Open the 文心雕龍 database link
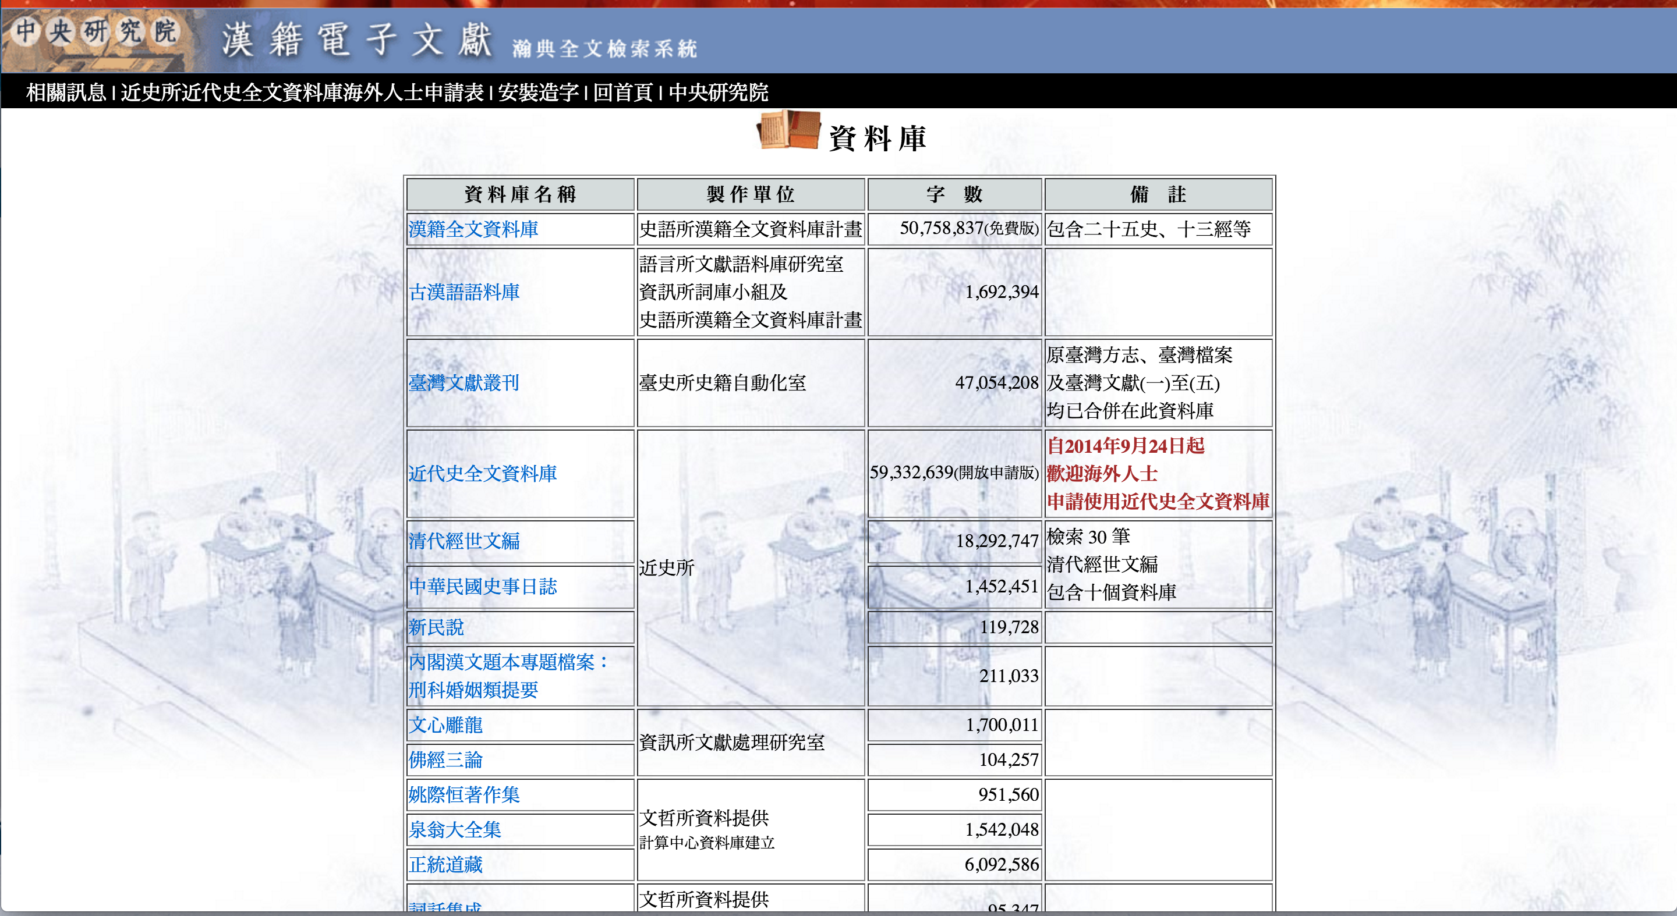This screenshot has height=916, width=1677. tap(445, 725)
